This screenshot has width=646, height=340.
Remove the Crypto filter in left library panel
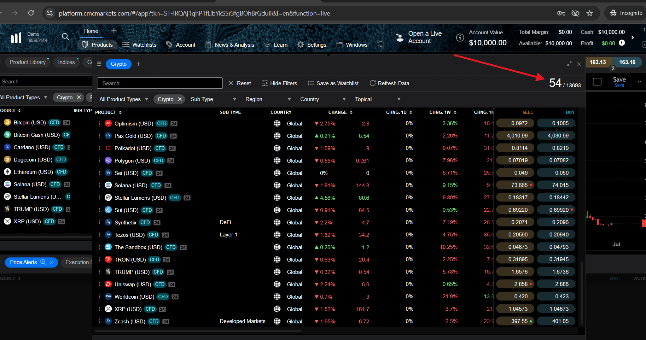coord(79,97)
